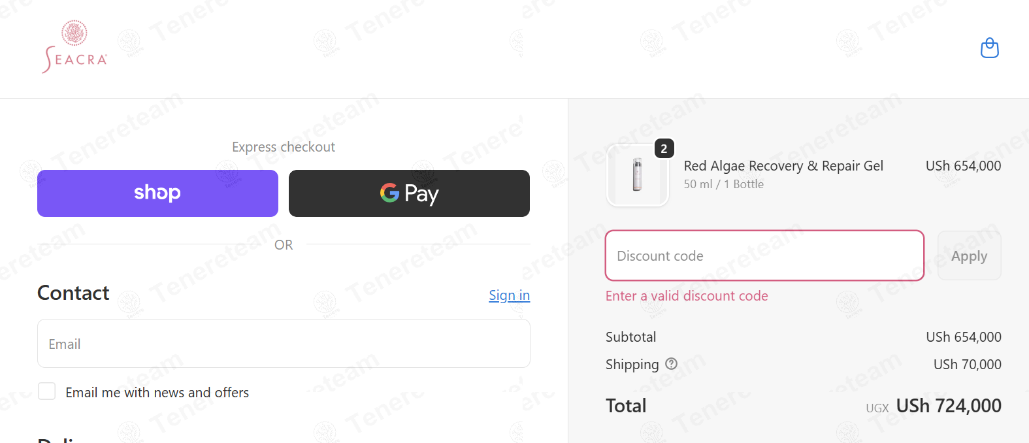The height and width of the screenshot is (443, 1029).
Task: Click the Shipping help question mark icon
Action: (671, 364)
